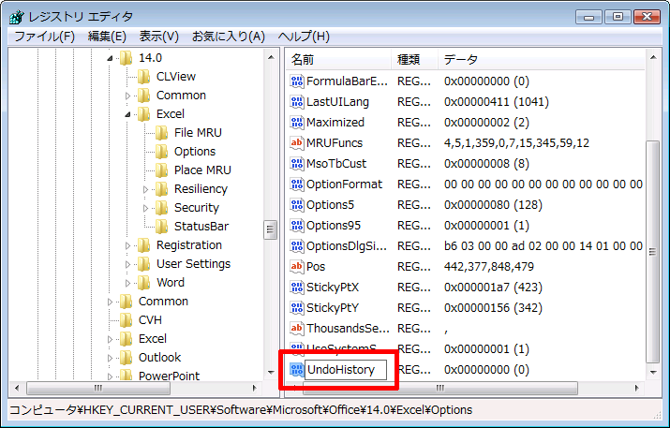Click tree pane vertical scrollbar thumb
Screen dimensions: 670x428
click(x=270, y=229)
